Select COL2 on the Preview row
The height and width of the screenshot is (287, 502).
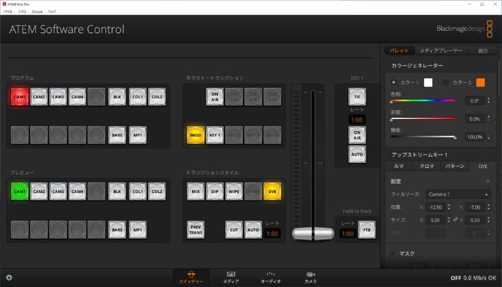[x=157, y=191]
